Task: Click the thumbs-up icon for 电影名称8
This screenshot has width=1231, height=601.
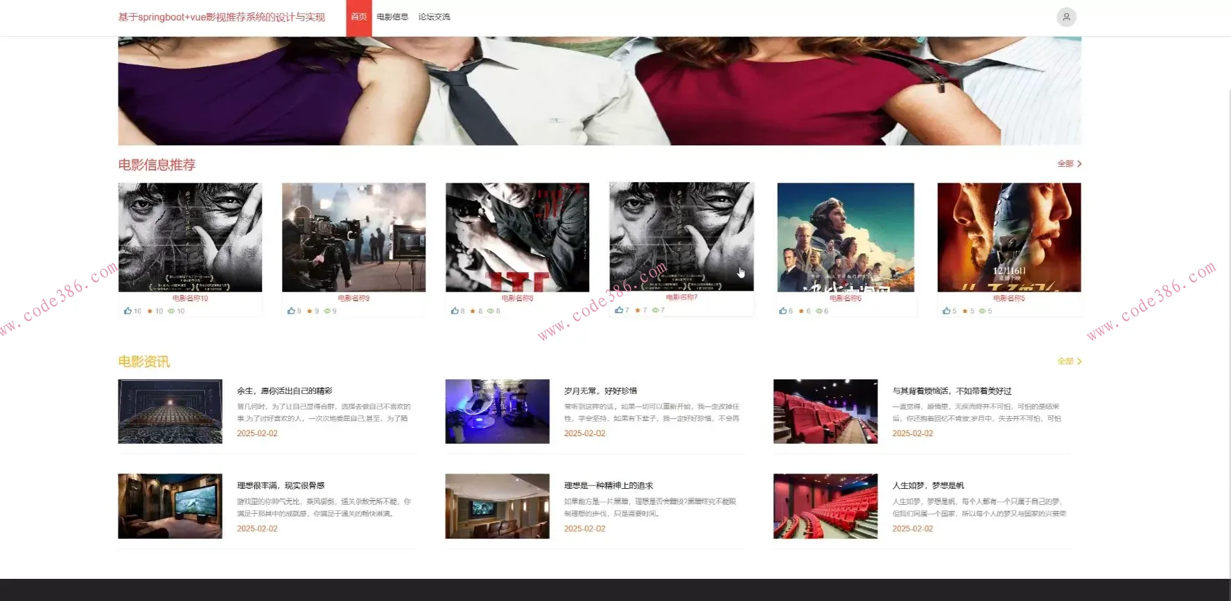Action: [455, 311]
